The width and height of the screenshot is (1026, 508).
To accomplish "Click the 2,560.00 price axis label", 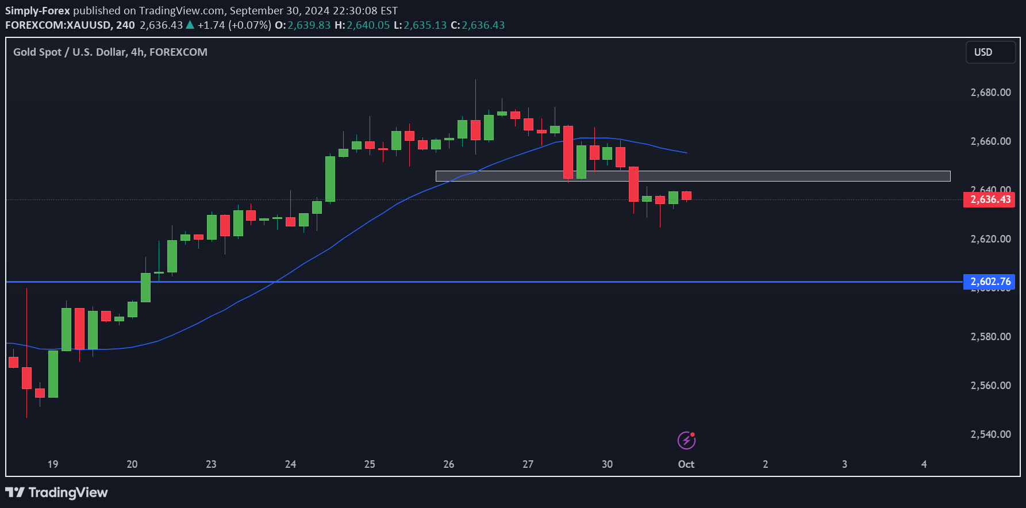I will [x=990, y=386].
